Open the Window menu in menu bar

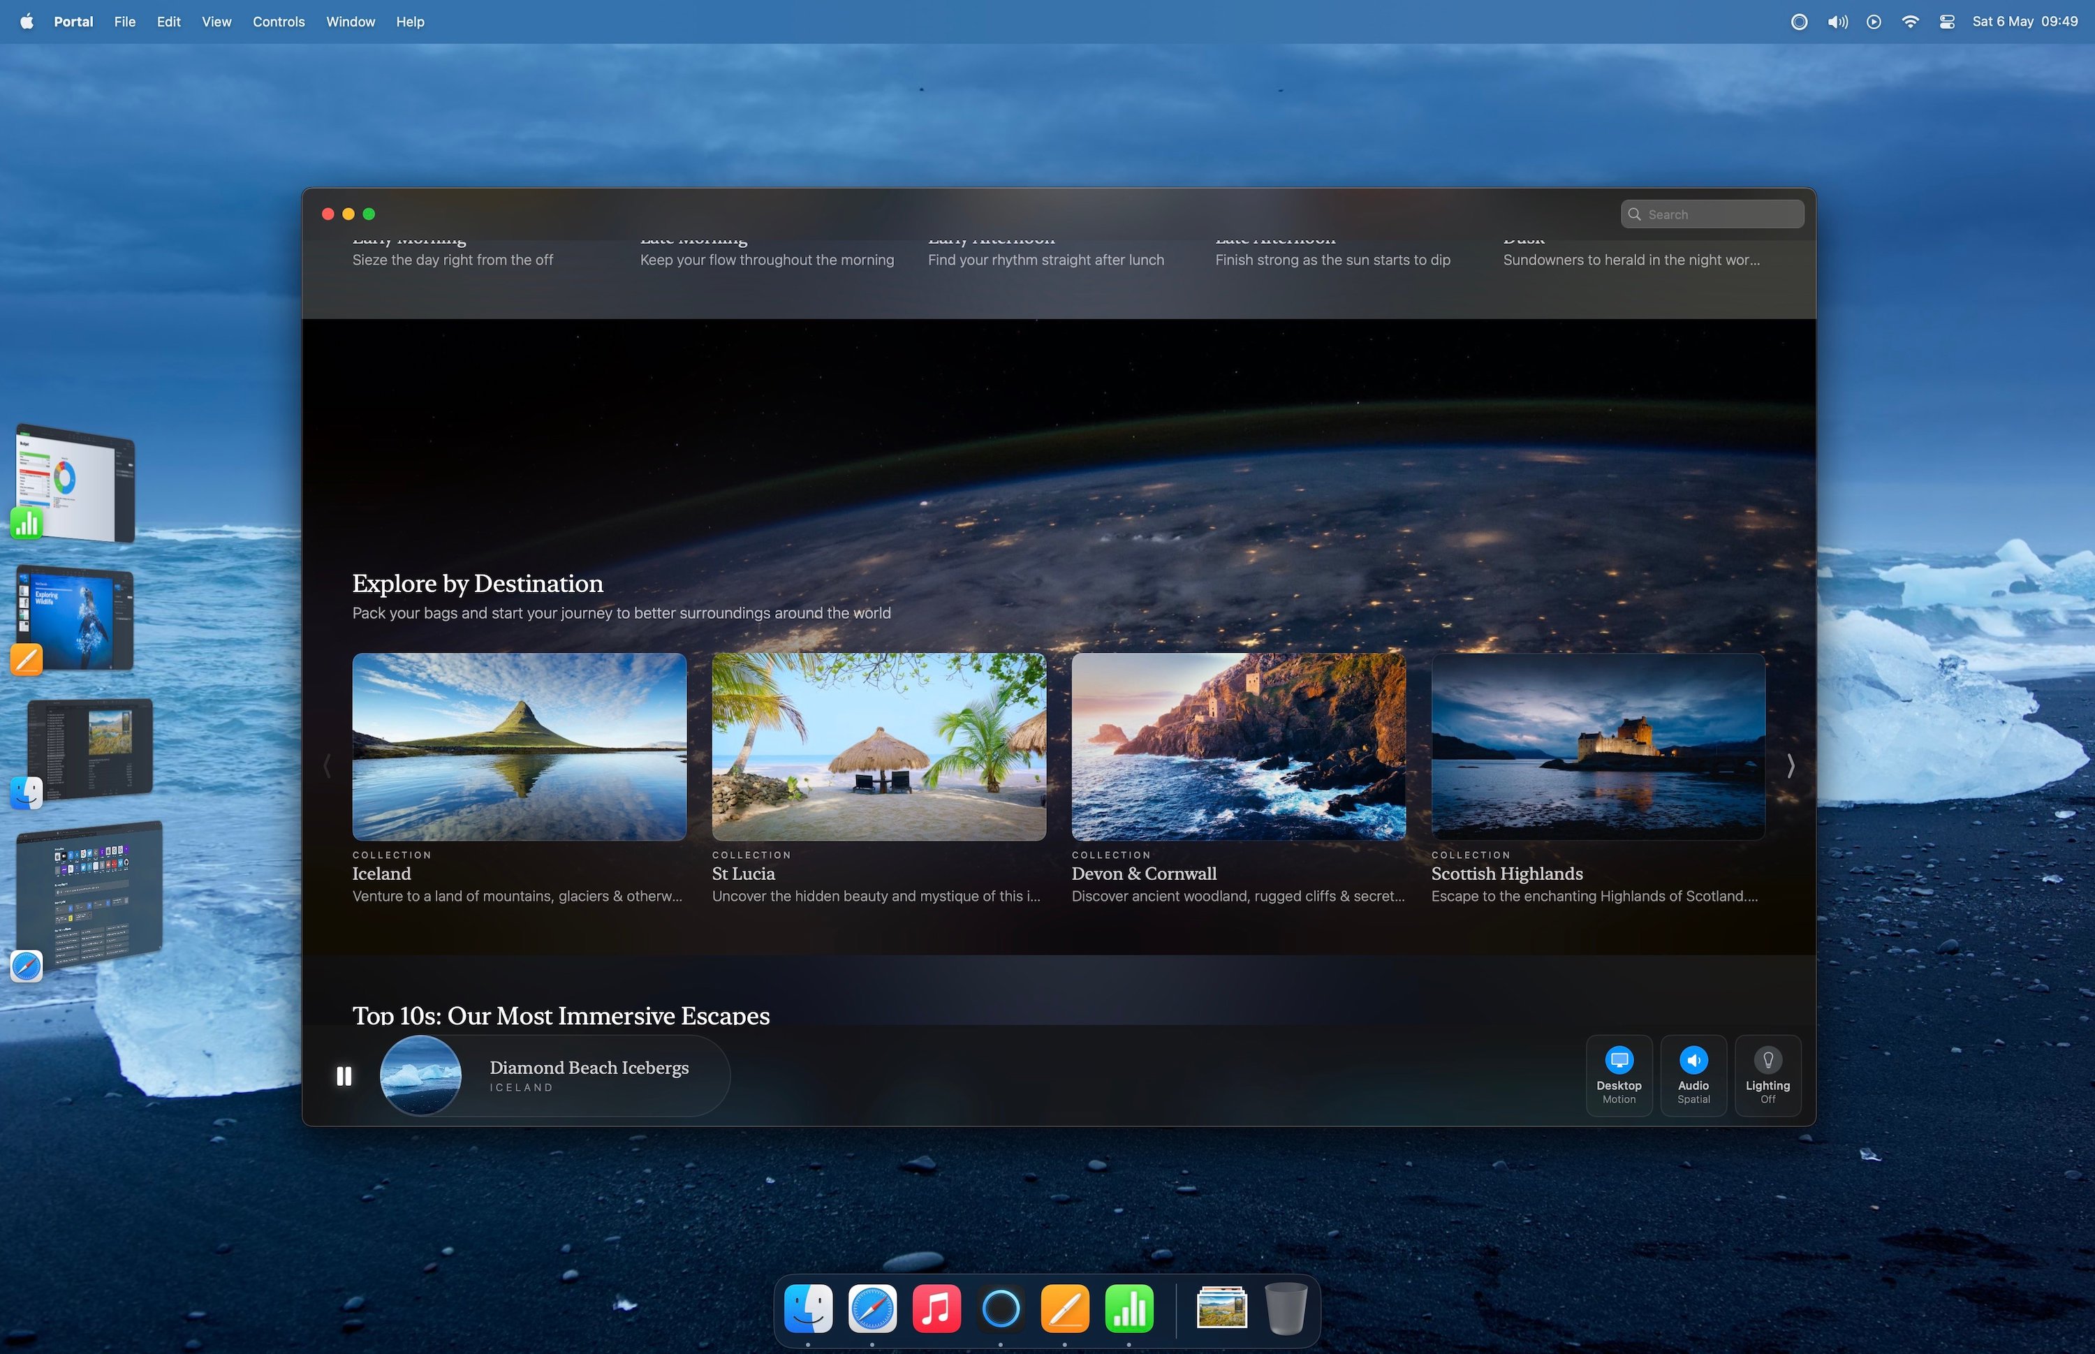[x=350, y=21]
